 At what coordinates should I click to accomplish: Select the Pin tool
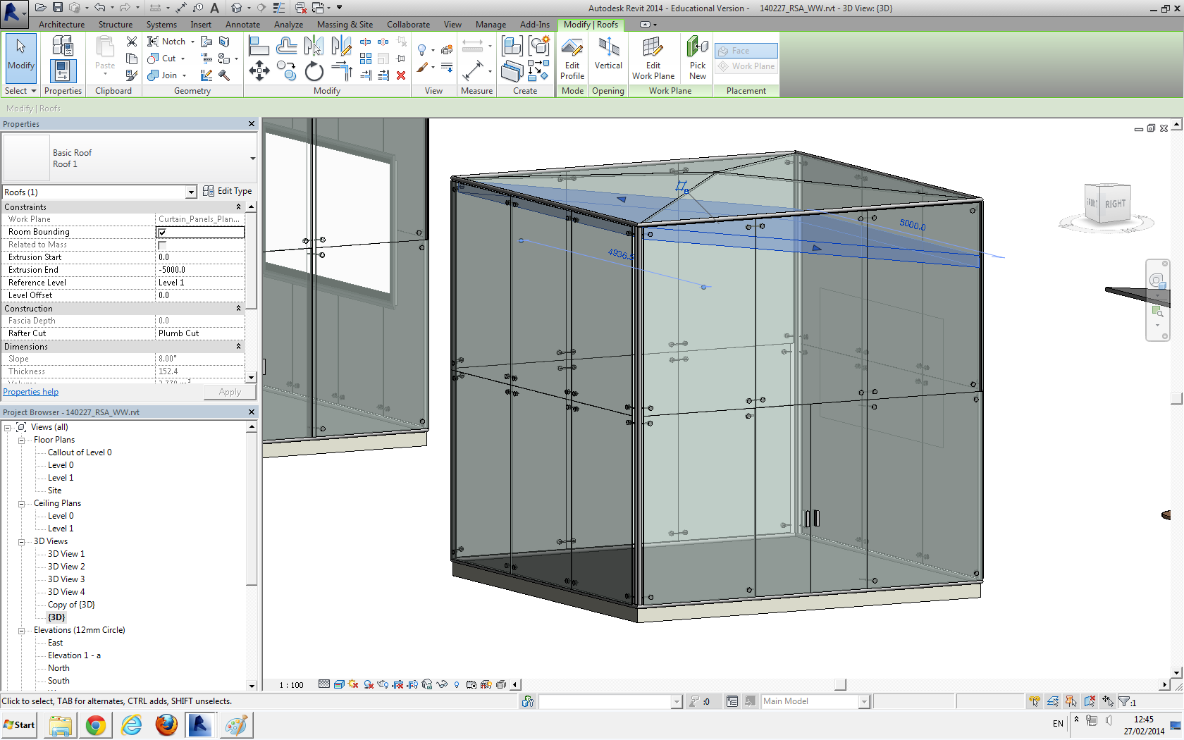coord(401,58)
